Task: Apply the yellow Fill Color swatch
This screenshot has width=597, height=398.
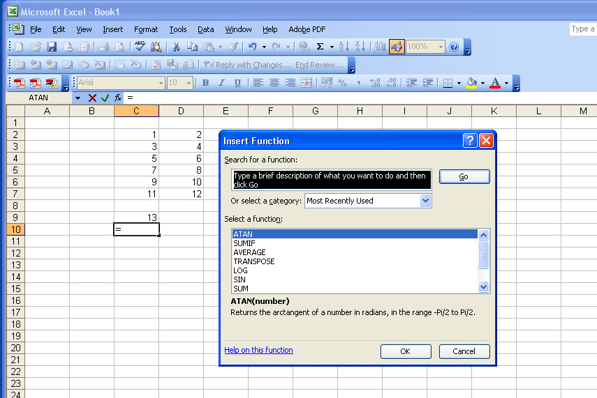Action: tap(472, 82)
